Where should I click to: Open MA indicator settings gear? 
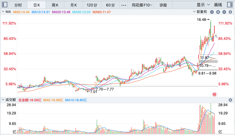230,12
